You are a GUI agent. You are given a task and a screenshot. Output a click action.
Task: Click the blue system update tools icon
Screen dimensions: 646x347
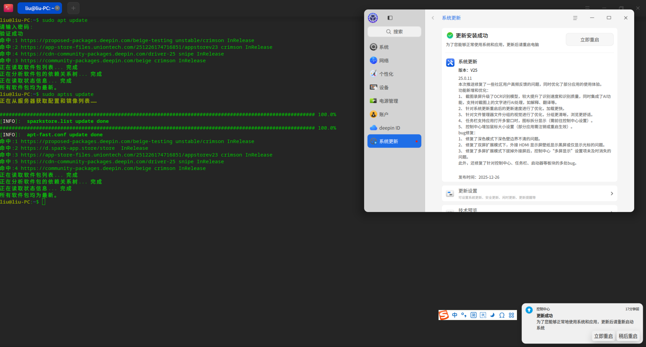pos(450,62)
